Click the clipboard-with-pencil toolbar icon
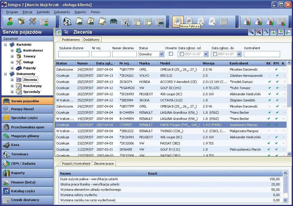Viewport: 293px width, 206px height. pos(102,22)
